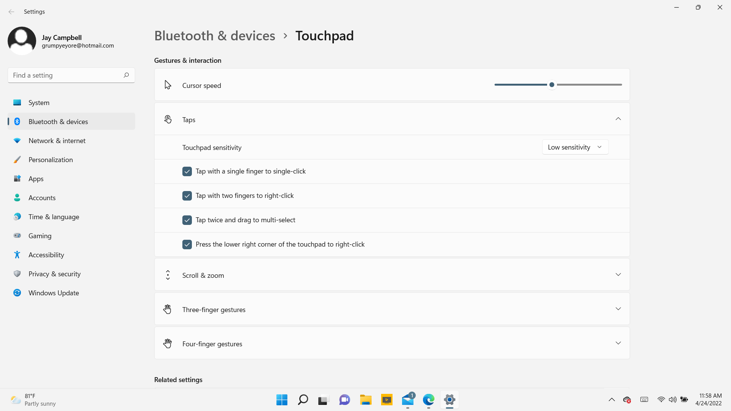Uncheck press lower right corner to right-click
Screen dimensions: 731x411
coord(187,244)
